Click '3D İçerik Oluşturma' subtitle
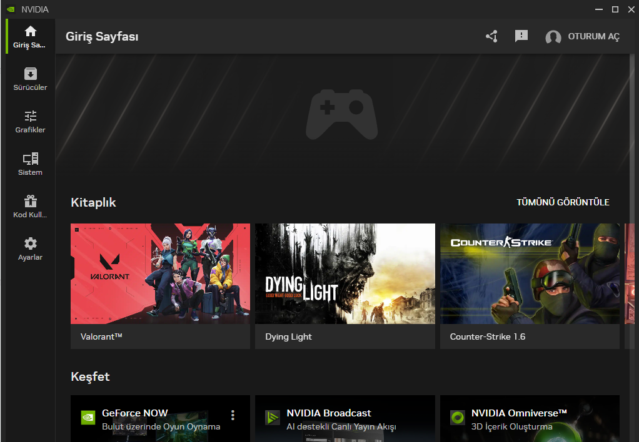This screenshot has width=639, height=442. pos(512,426)
